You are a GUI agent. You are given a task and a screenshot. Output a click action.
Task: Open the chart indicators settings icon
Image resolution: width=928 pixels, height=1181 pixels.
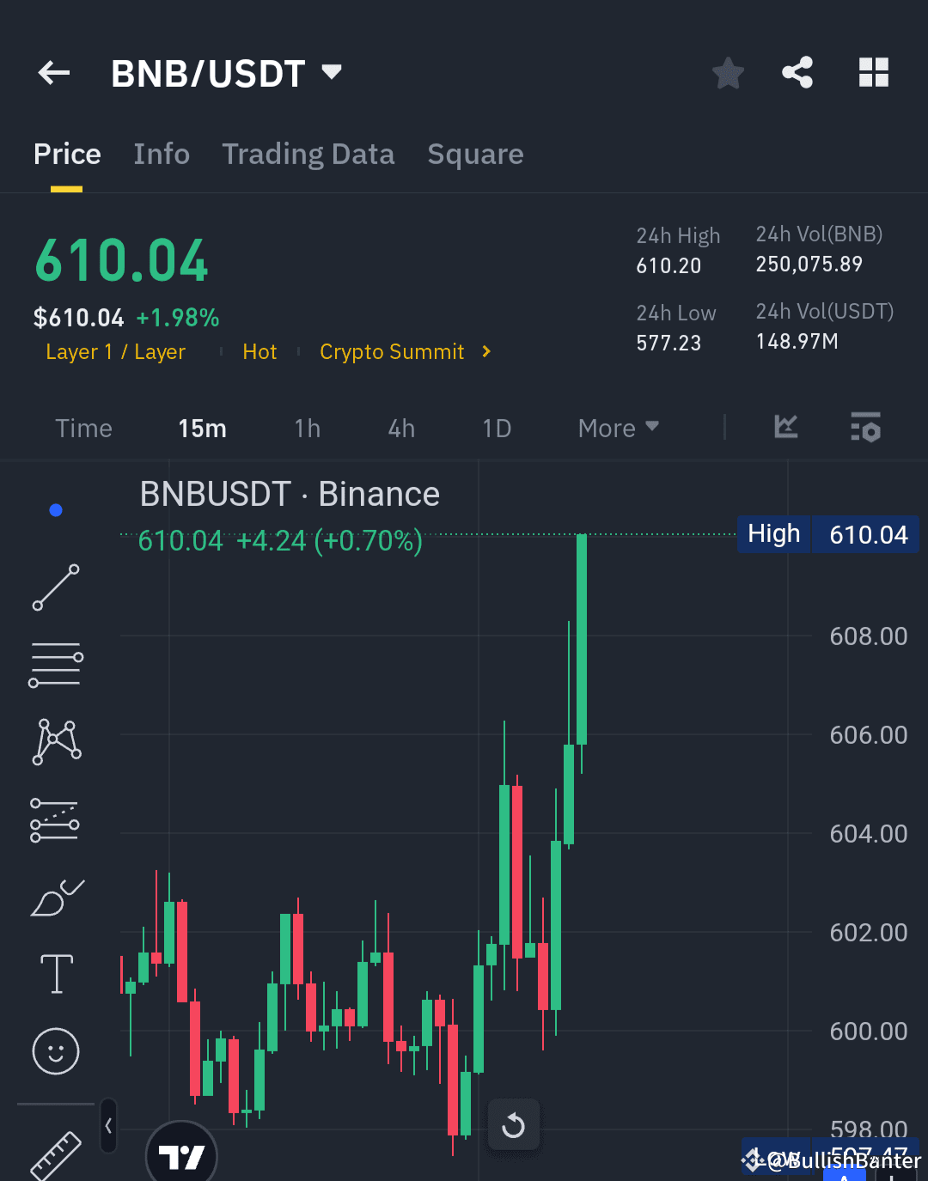pyautogui.click(x=865, y=428)
